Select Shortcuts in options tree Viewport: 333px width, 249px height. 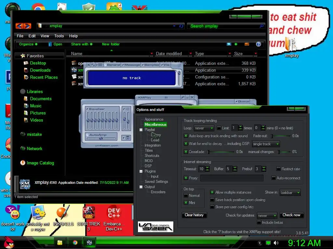(x=152, y=155)
